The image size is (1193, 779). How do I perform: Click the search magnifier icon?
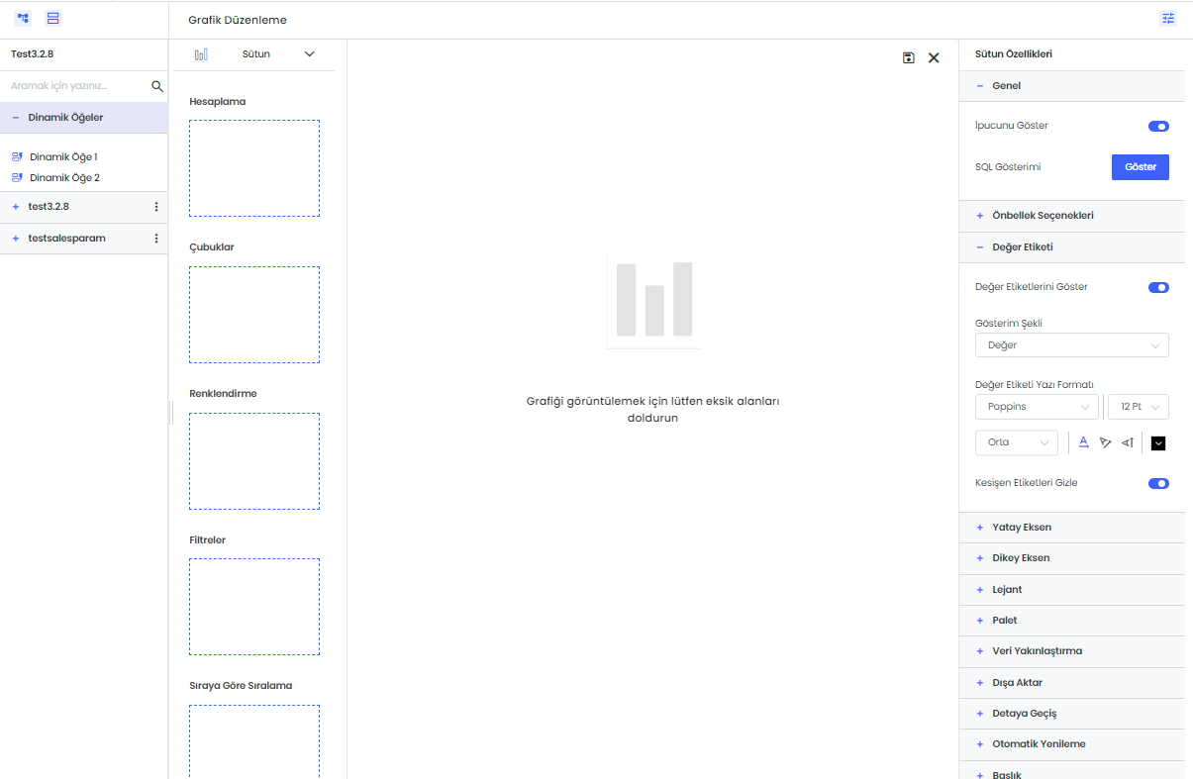(x=156, y=87)
